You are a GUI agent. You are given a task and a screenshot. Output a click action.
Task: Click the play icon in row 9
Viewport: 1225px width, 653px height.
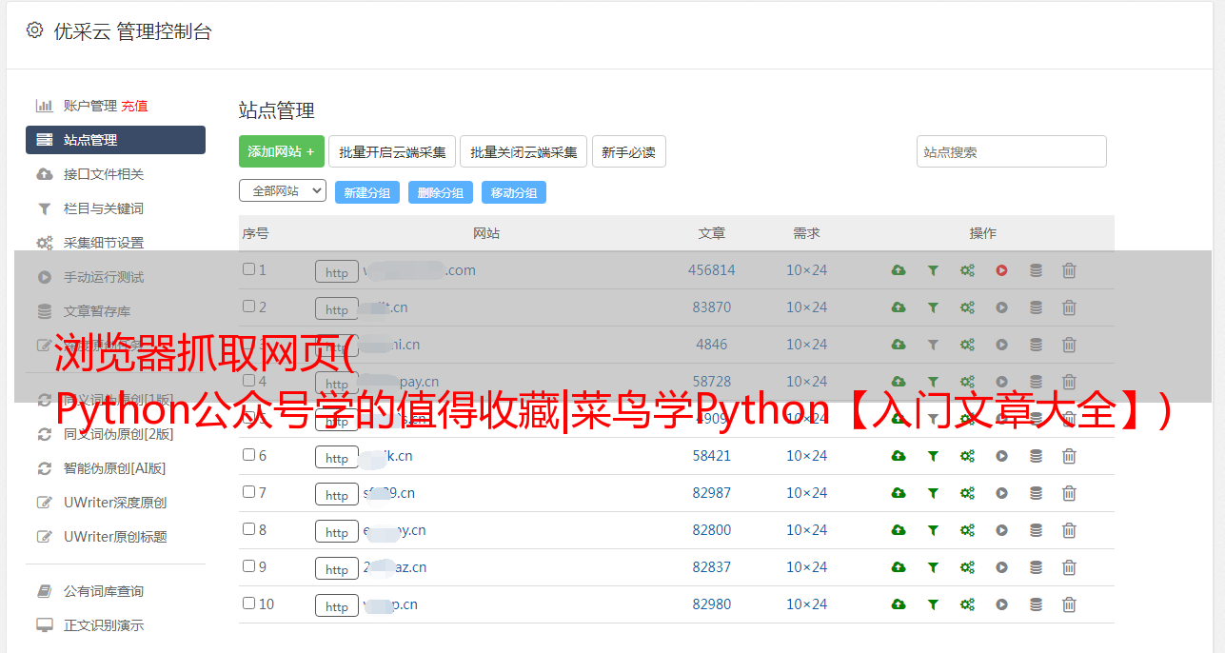pos(1001,567)
